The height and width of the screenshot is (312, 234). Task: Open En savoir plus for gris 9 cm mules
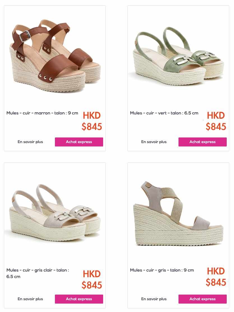pyautogui.click(x=154, y=299)
